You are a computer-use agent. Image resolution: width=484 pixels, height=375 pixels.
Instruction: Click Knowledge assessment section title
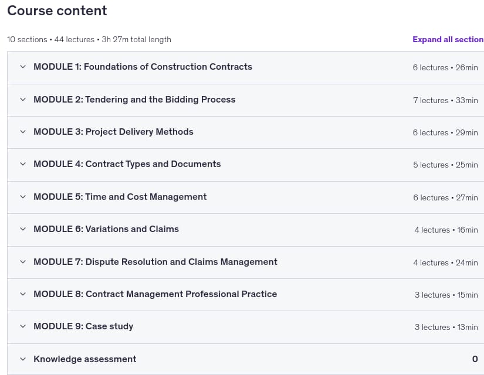coord(85,359)
